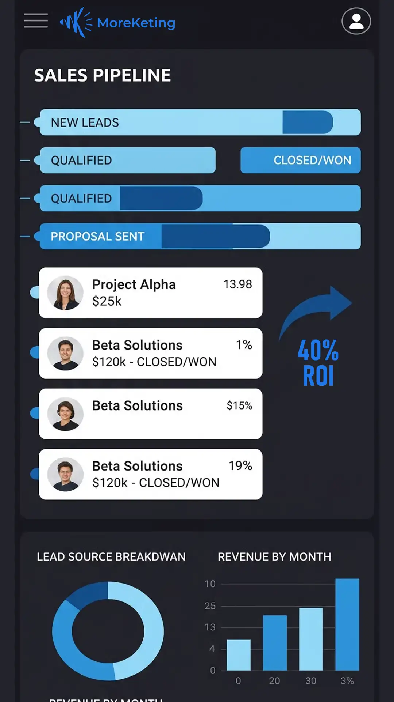Click the REVENUE BY MONTH chart title
Viewport: 394px width, 702px height.
pos(274,557)
